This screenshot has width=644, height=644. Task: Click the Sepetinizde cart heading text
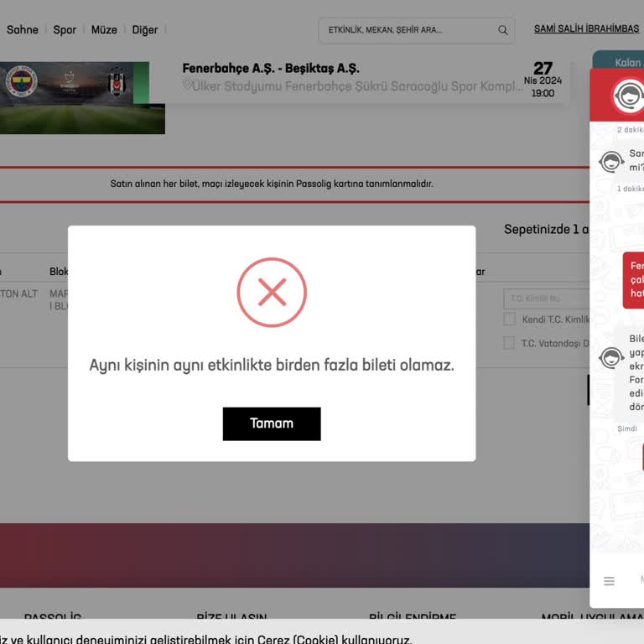[546, 229]
